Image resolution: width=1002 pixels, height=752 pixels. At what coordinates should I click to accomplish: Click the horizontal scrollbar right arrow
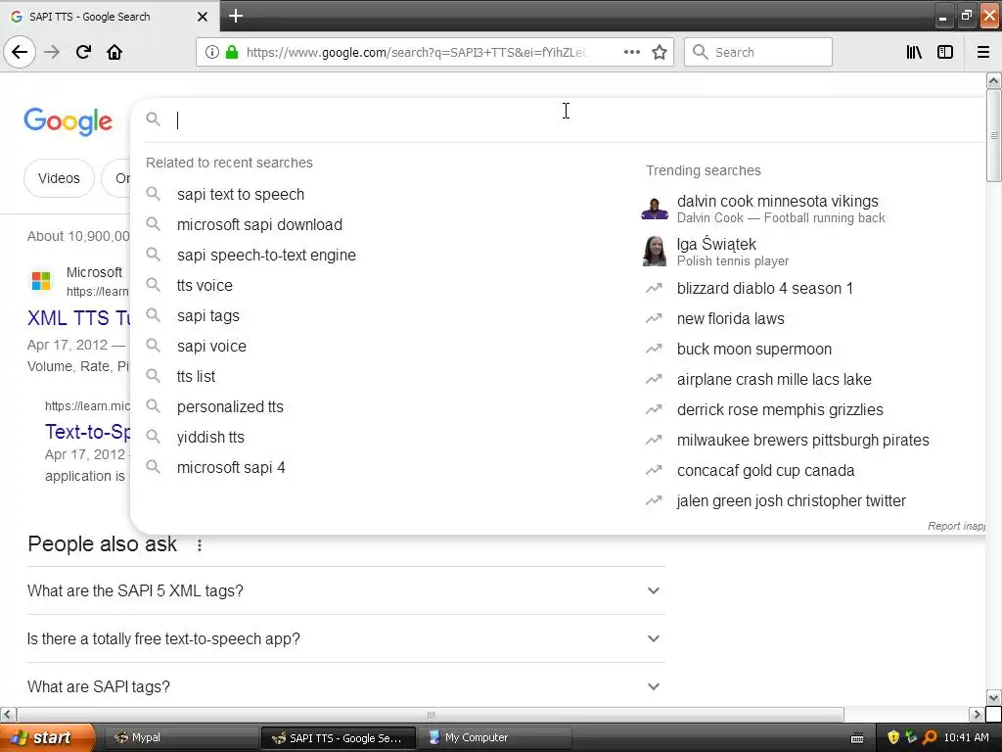pos(977,714)
